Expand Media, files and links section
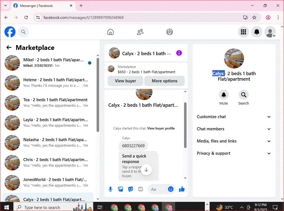Viewport: 284px width, 211px height. pyautogui.click(x=234, y=141)
